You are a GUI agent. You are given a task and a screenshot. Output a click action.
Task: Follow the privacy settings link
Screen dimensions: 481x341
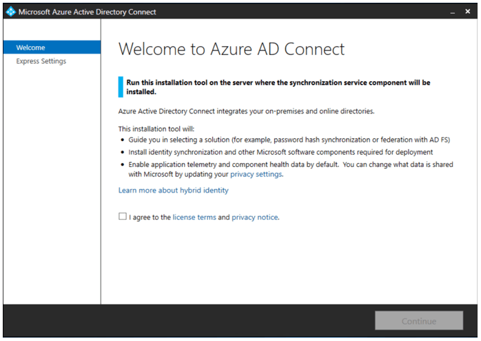(x=256, y=175)
